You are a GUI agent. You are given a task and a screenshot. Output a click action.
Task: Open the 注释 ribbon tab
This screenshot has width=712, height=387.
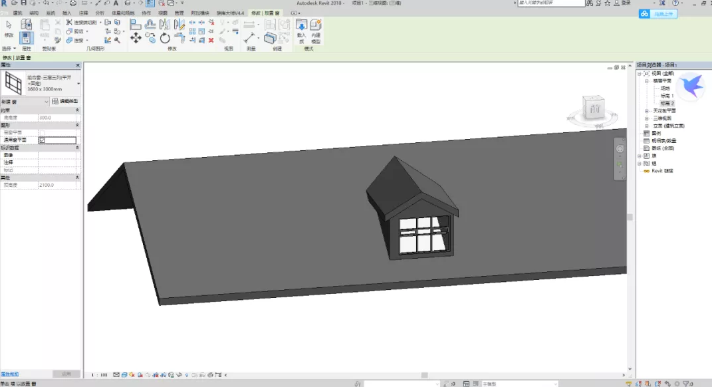[83, 13]
